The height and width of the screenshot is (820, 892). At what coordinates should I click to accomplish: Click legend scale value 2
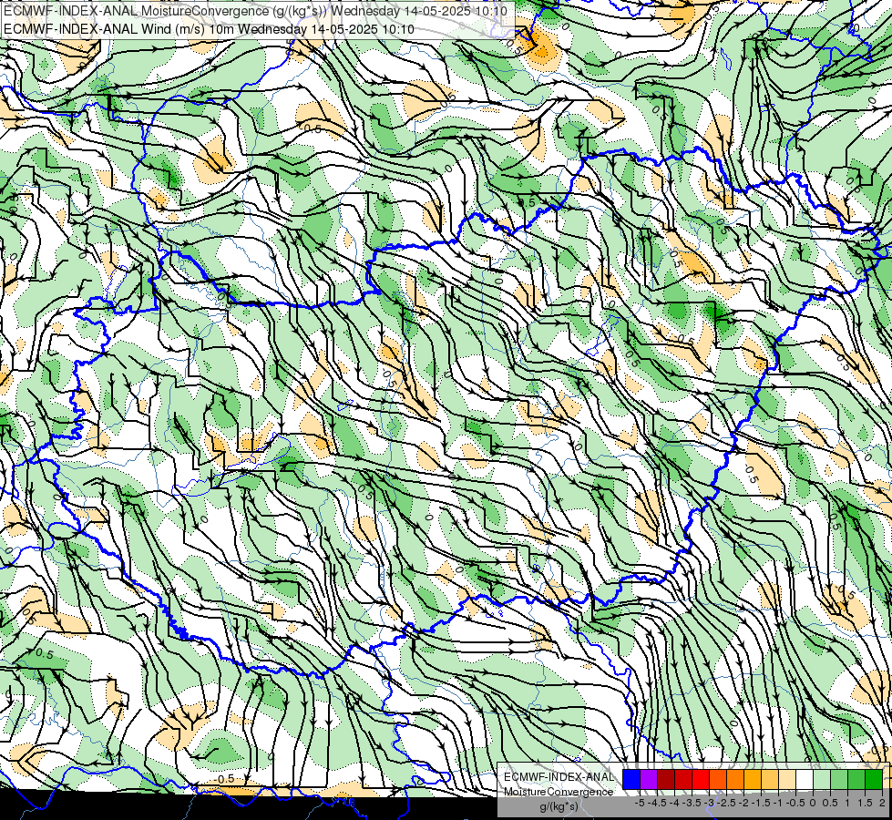(x=882, y=803)
